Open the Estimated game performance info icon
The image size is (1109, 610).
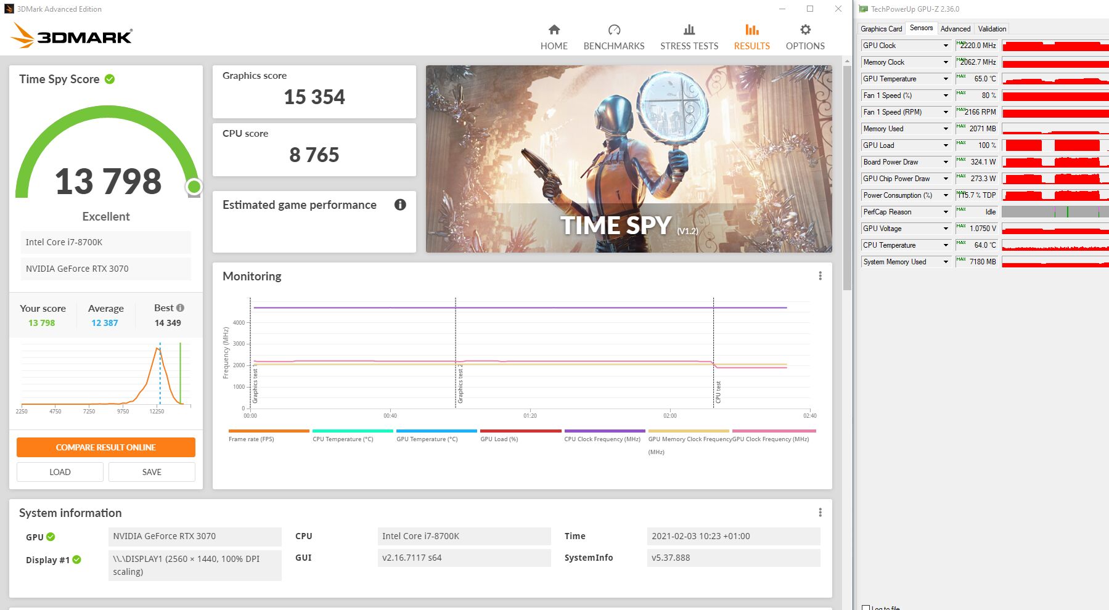[x=400, y=205]
